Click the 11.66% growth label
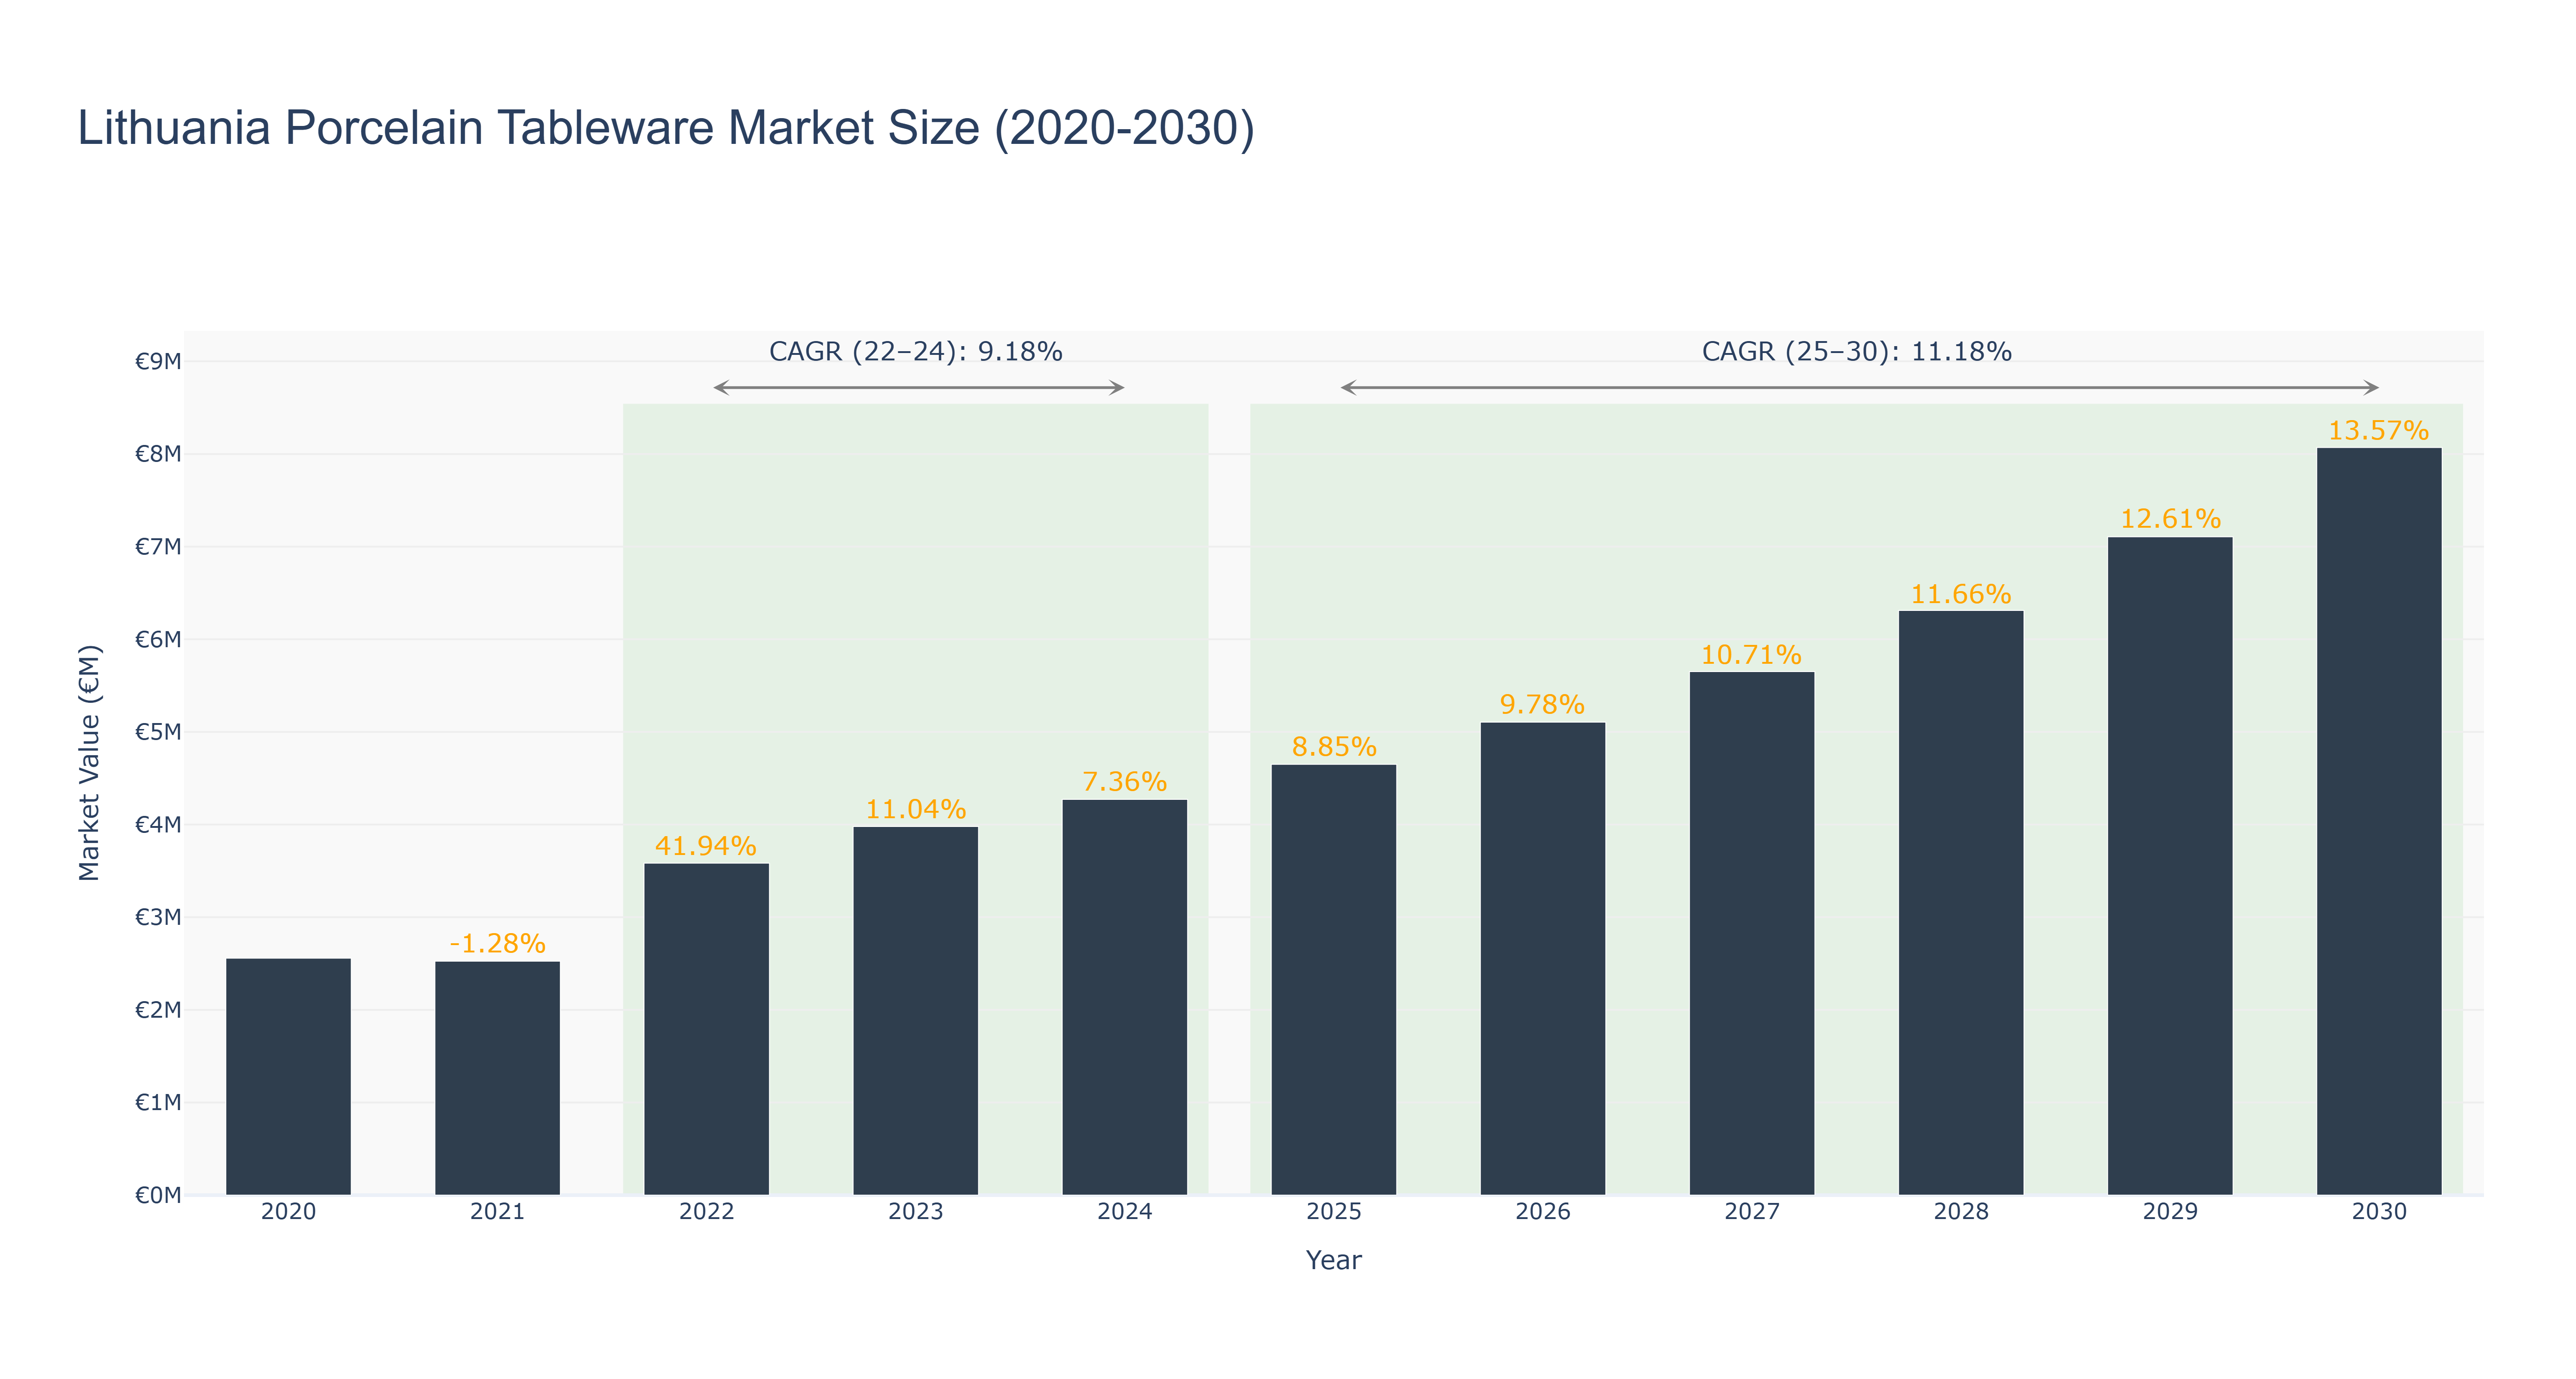 [1960, 593]
